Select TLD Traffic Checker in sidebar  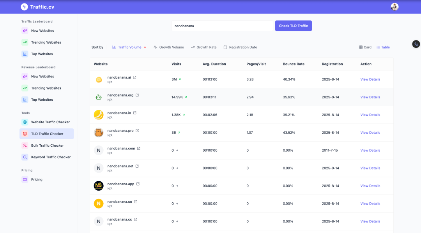click(x=46, y=134)
